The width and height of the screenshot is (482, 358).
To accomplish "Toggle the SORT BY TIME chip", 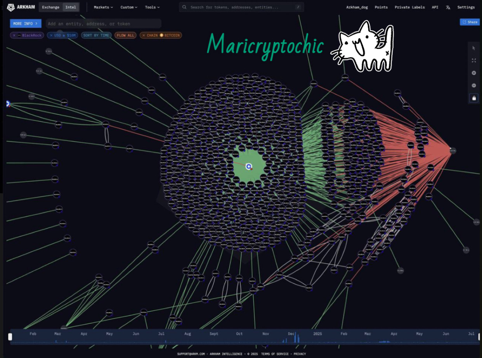I will (96, 35).
